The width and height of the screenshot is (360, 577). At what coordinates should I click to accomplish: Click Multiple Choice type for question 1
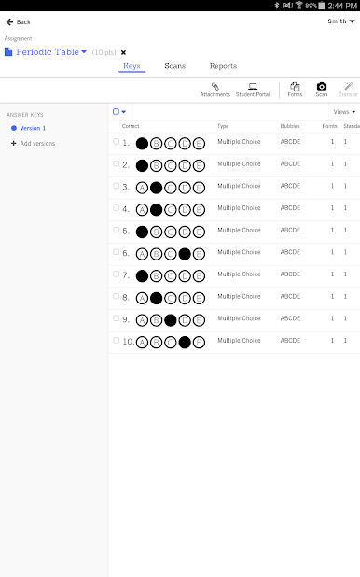point(239,142)
